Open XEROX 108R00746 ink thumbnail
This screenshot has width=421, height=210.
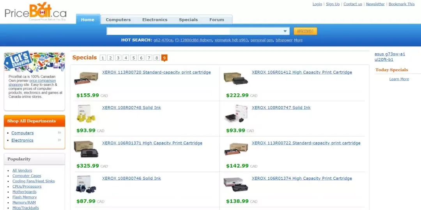86,184
